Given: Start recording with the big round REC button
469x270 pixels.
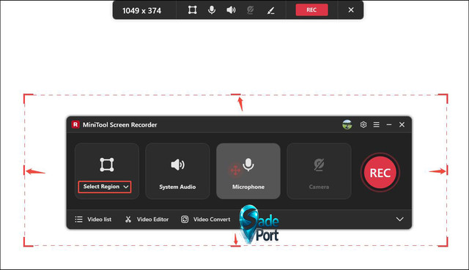Looking at the screenshot, I should [x=380, y=173].
